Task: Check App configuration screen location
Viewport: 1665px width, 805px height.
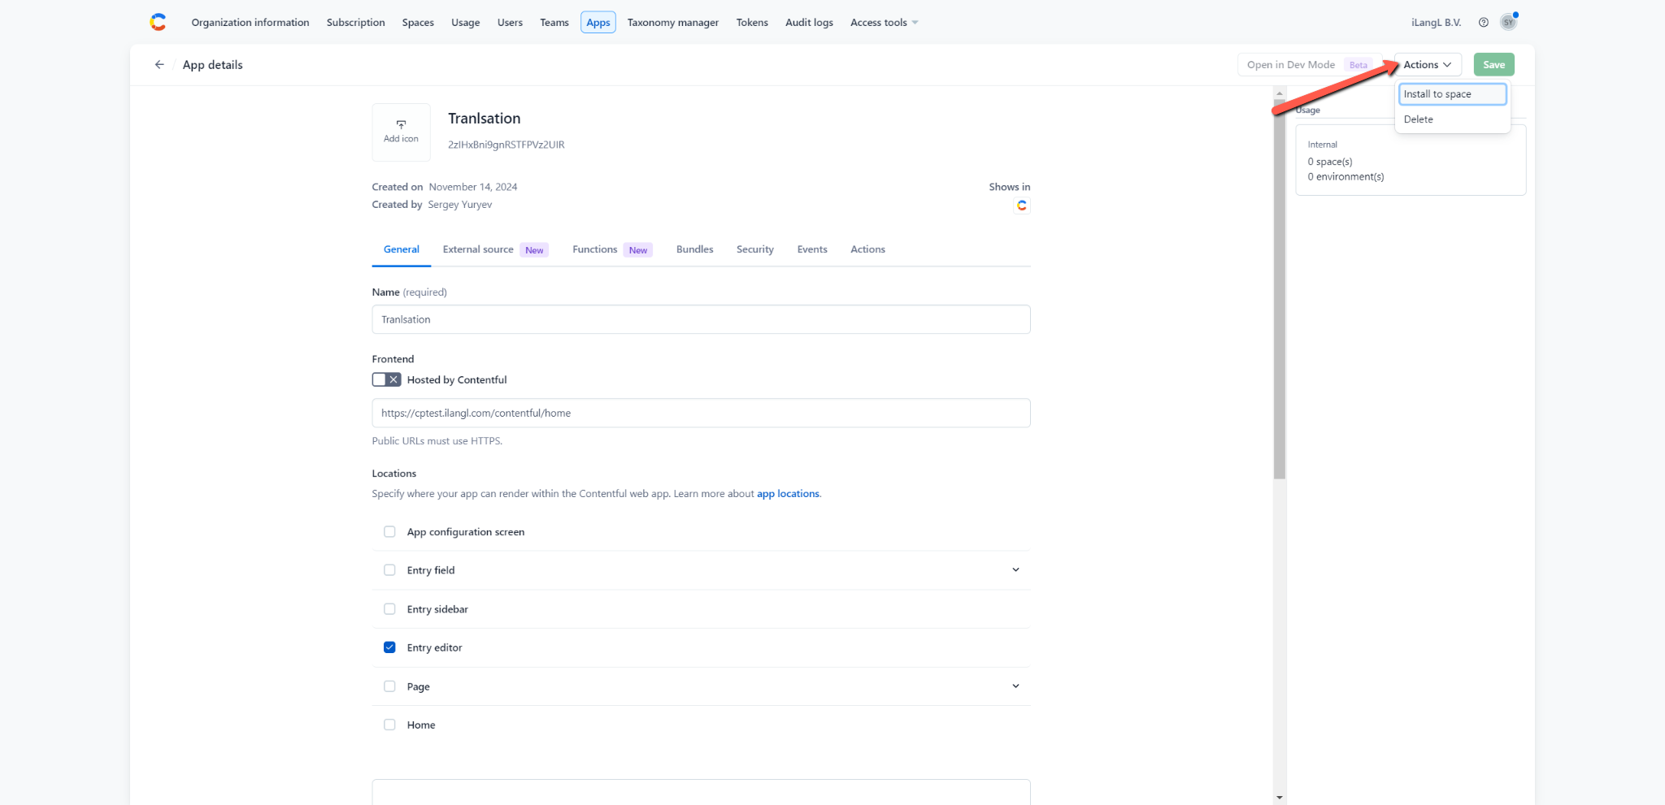Action: (389, 532)
